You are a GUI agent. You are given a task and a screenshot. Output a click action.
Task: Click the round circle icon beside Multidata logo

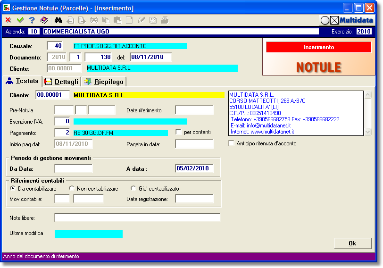pyautogui.click(x=325, y=20)
